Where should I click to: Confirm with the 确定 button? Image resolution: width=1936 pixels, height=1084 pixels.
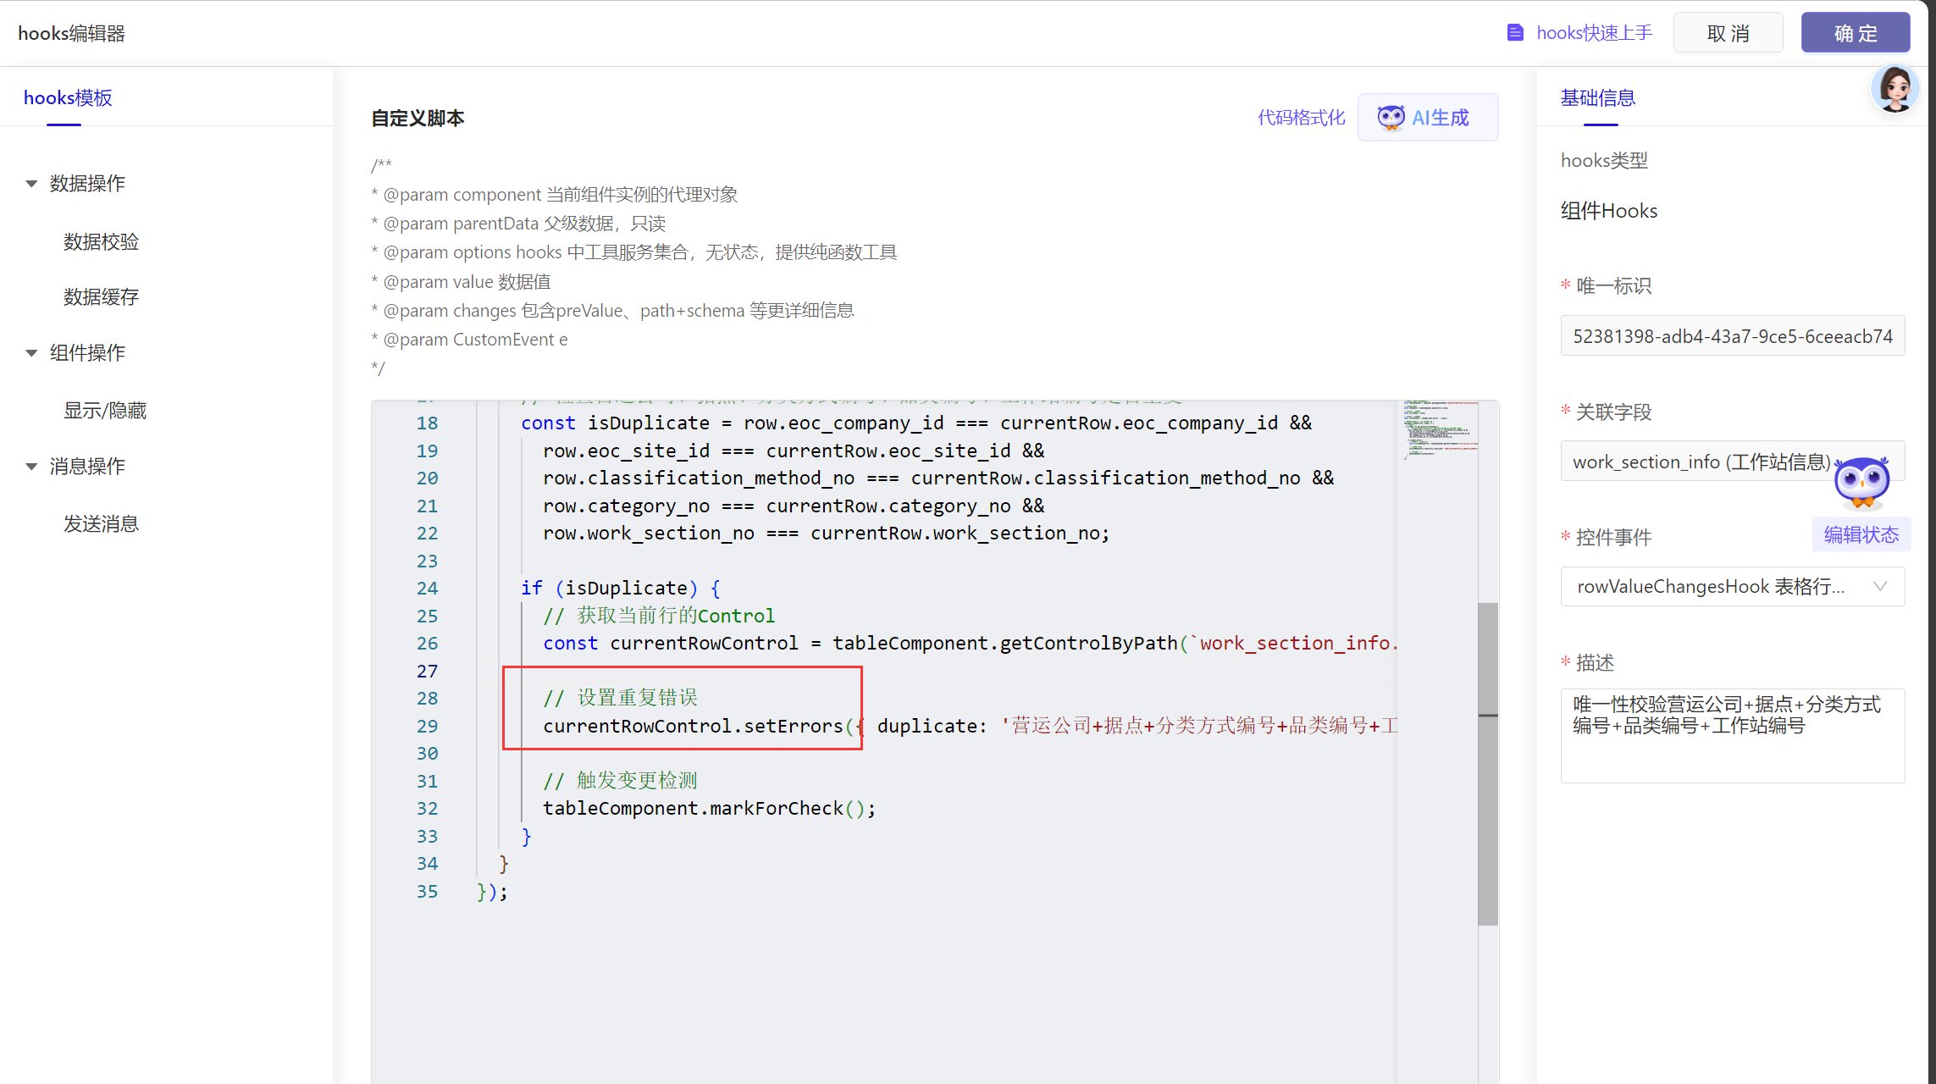pos(1856,33)
